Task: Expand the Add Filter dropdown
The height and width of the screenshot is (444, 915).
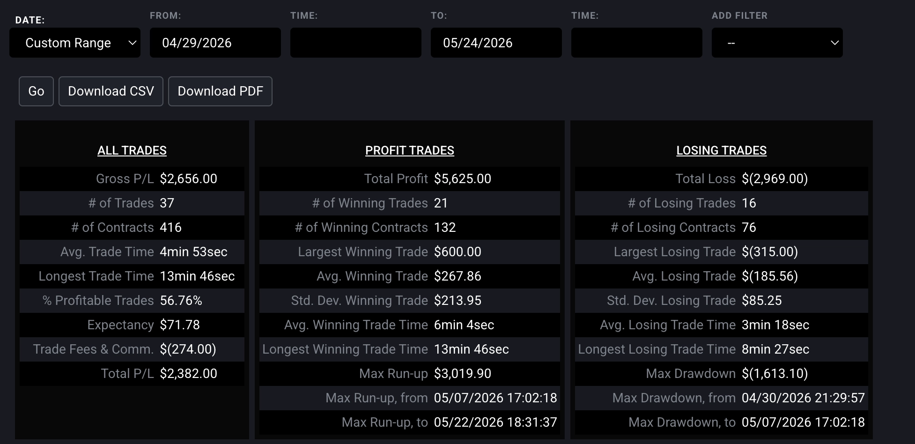Action: (777, 43)
